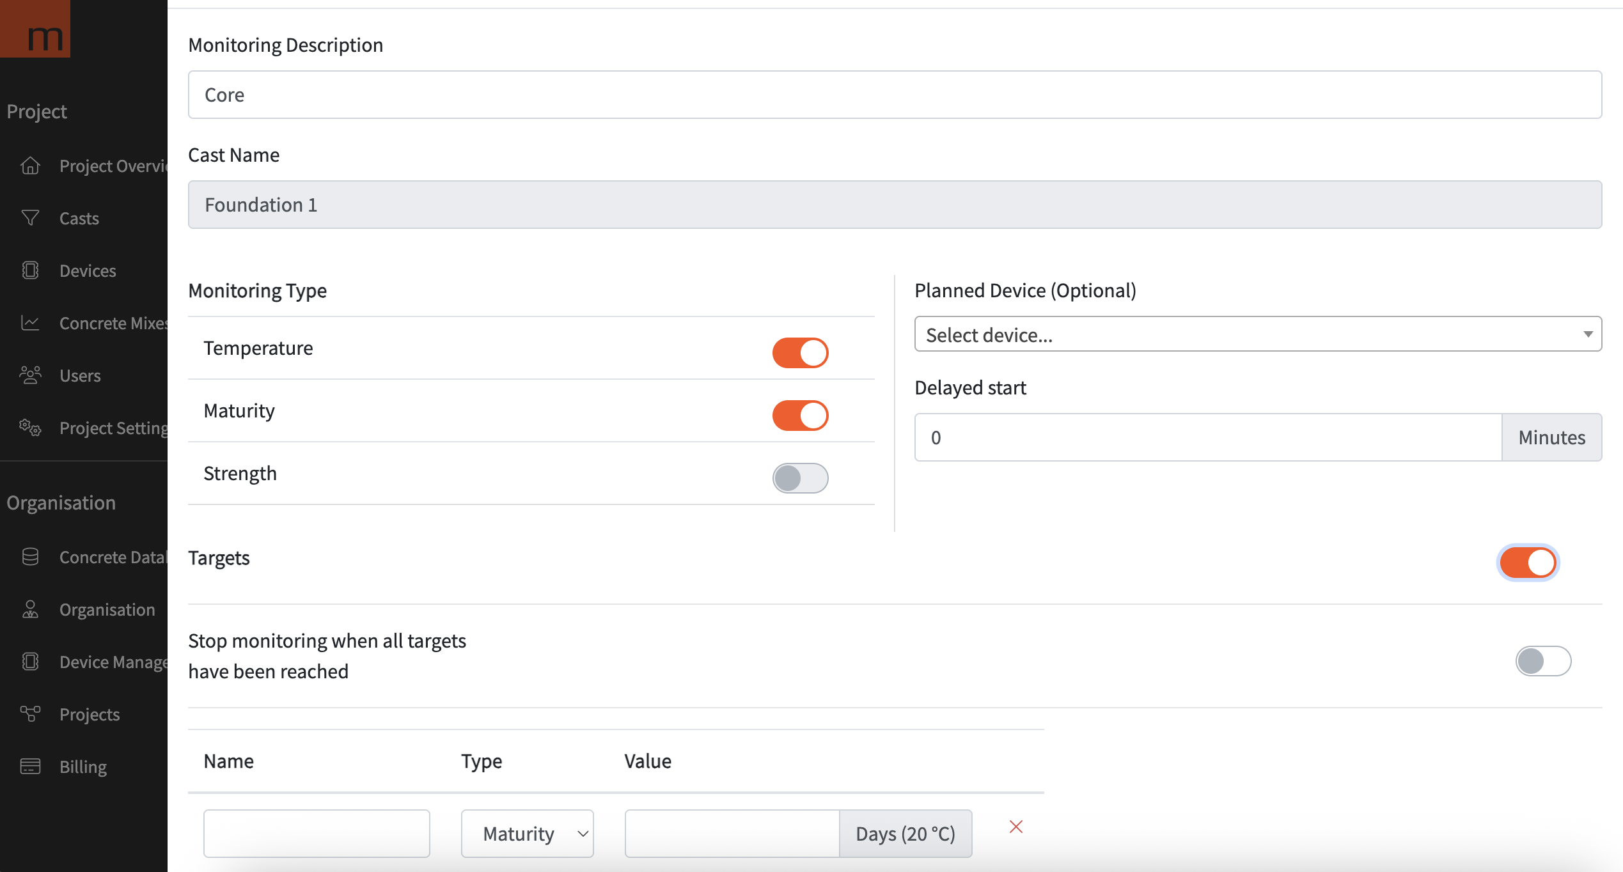
Task: Remove target row with red X
Action: (x=1015, y=827)
